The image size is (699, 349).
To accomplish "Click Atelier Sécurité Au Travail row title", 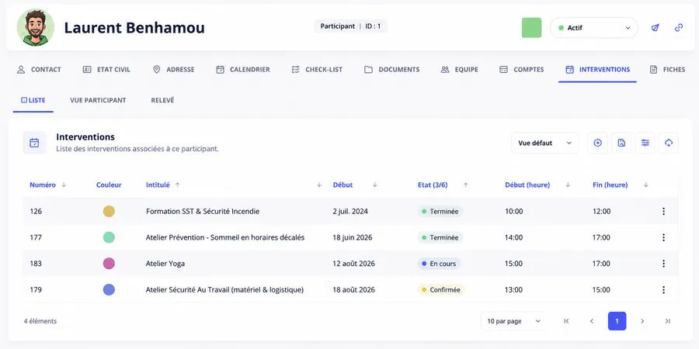I will coord(224,290).
